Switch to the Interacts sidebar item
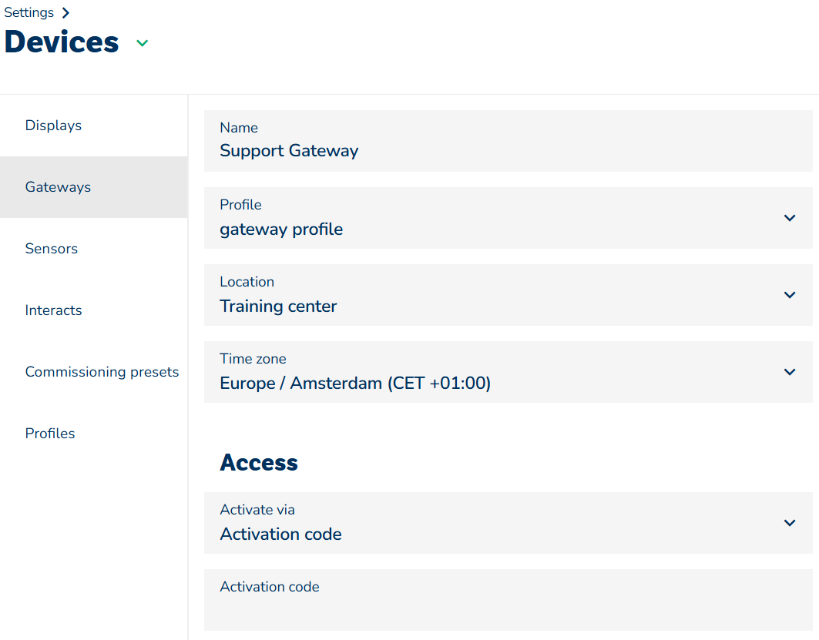This screenshot has width=819, height=640. point(53,310)
